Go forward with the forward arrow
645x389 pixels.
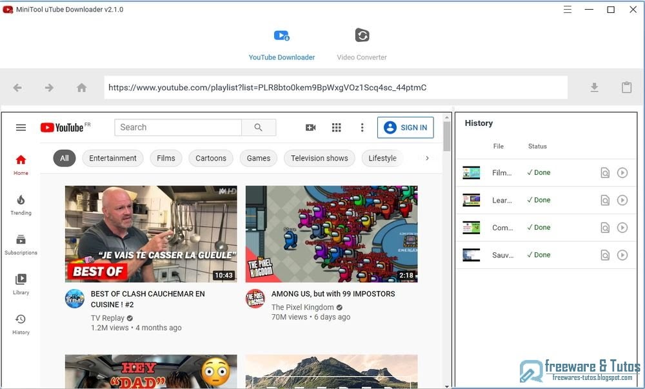point(50,88)
